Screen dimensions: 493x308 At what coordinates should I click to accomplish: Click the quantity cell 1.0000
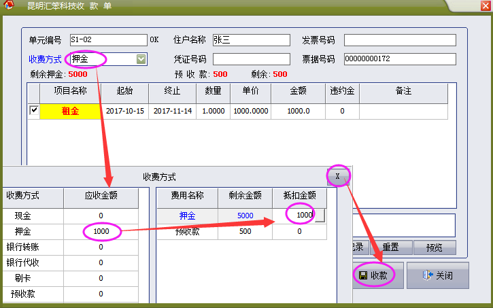(213, 112)
